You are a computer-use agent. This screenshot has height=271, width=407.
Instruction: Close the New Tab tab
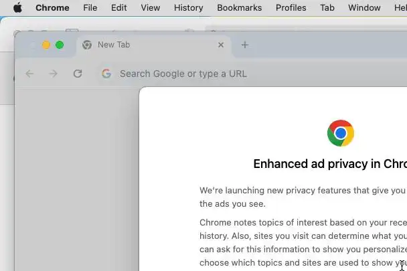click(x=221, y=45)
